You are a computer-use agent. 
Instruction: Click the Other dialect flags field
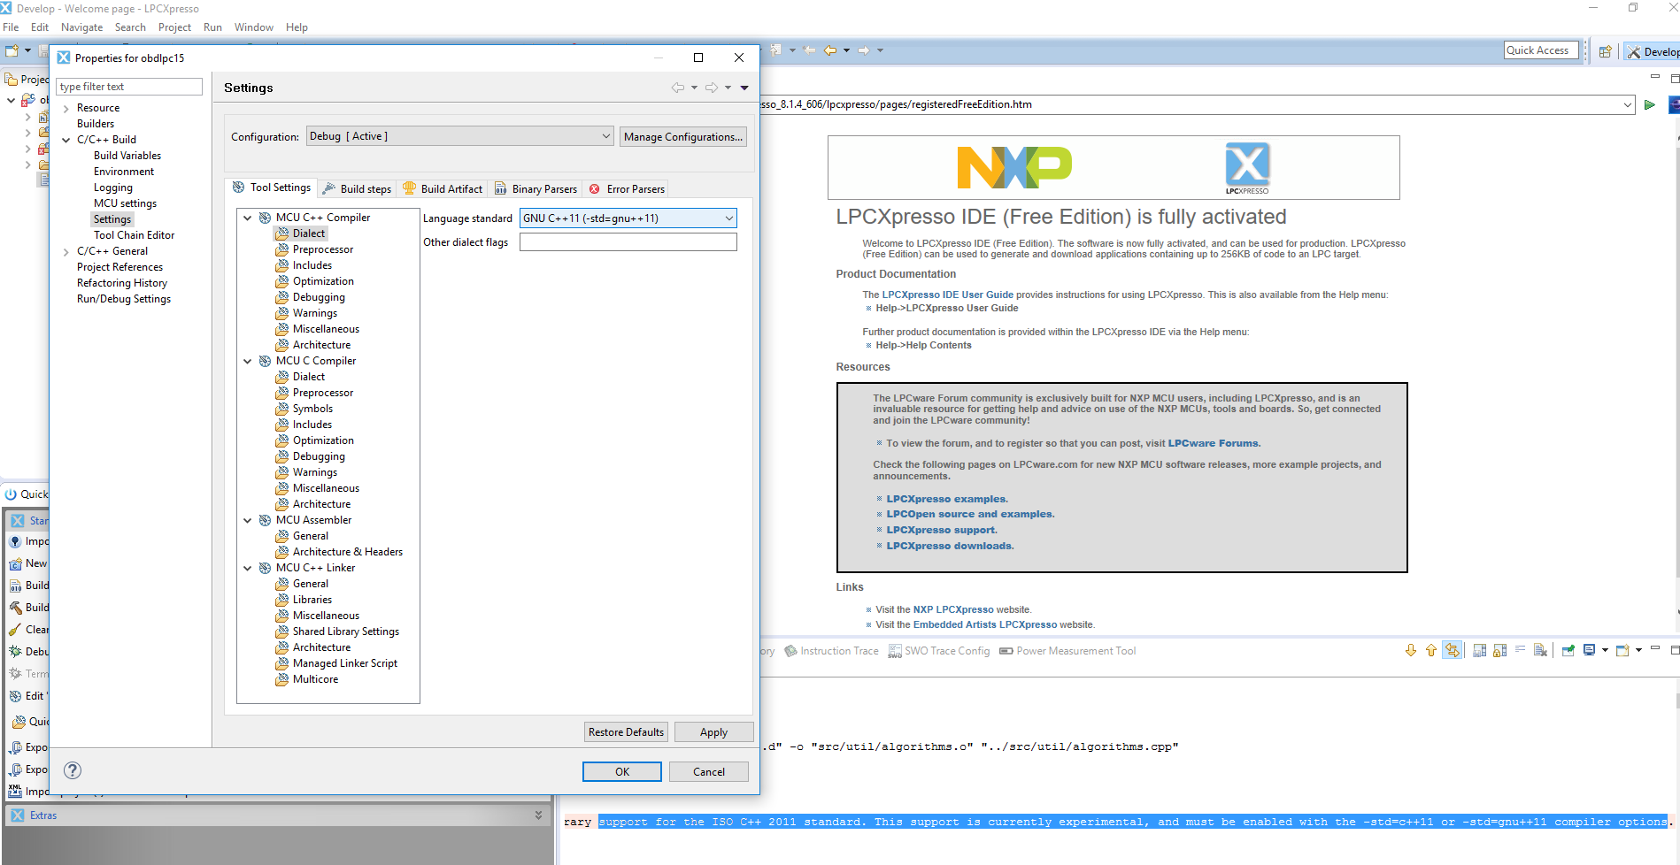(628, 242)
